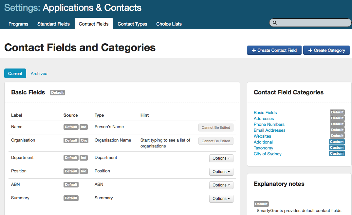352x215 pixels.
Task: Switch to the Programs tab
Action: 18,24
